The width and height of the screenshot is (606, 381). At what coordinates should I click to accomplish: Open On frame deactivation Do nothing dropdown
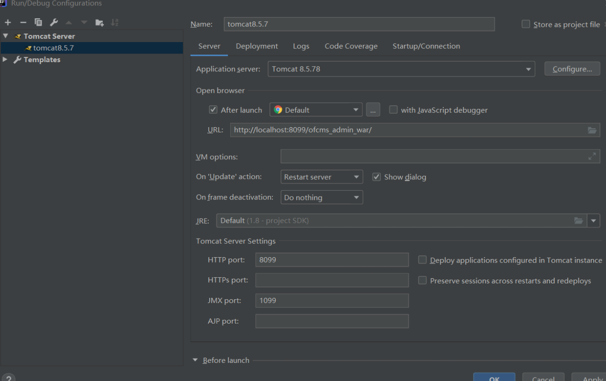[322, 197]
